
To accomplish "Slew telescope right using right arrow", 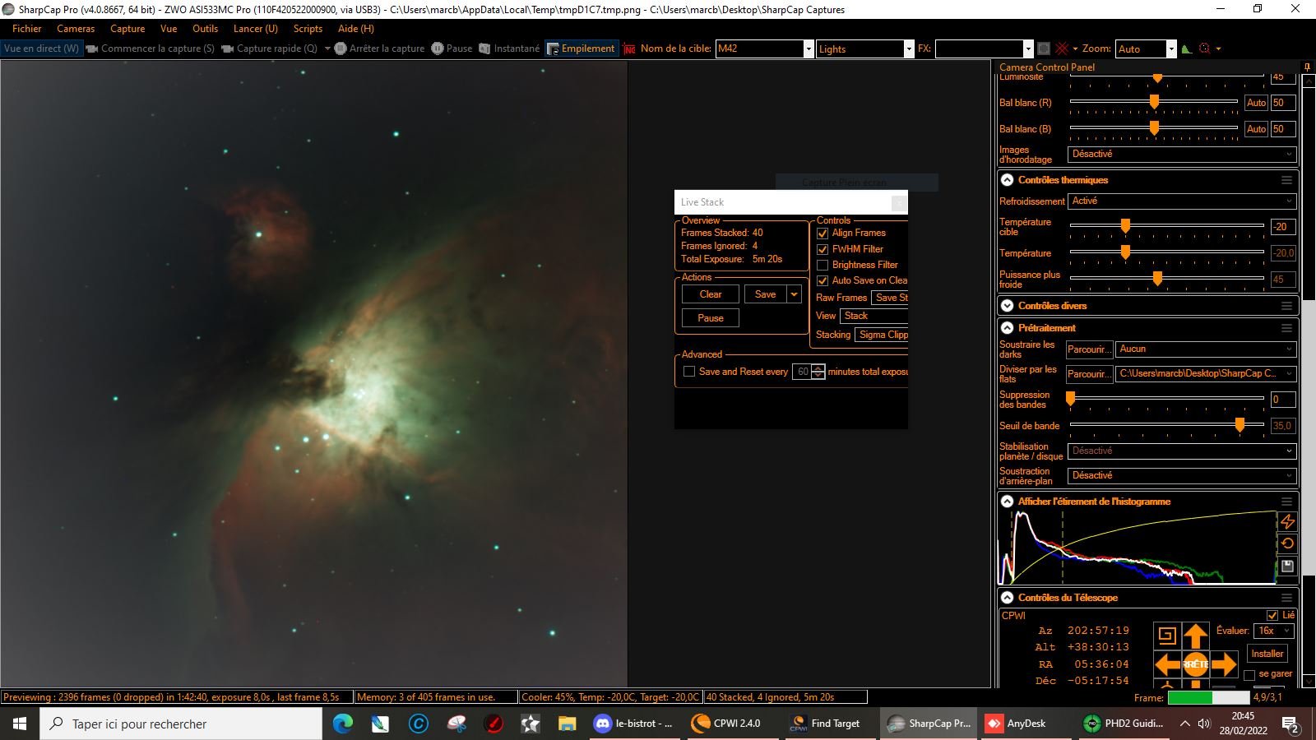I will 1224,664.
